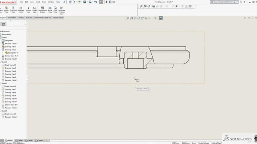Expand the FeatureManager panel chevron arrow
Screen dimensions: 257x144
(25, 24)
